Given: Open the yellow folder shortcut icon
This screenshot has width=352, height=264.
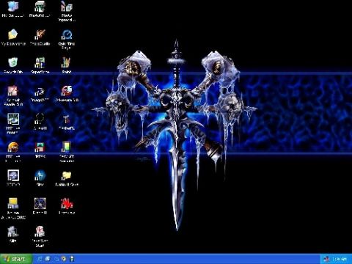Looking at the screenshot, I should [x=66, y=175].
